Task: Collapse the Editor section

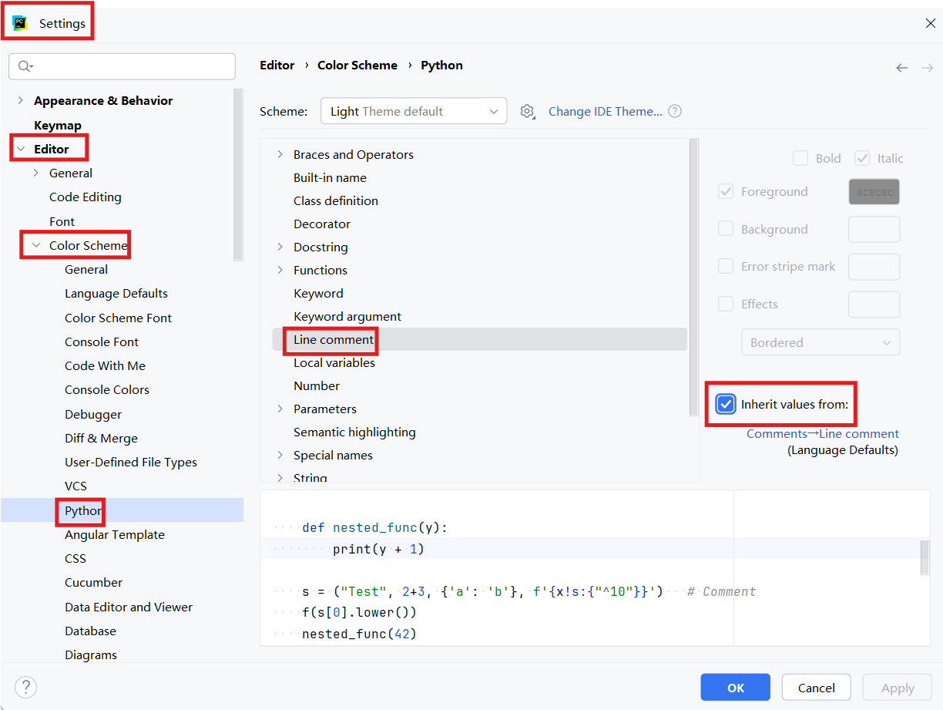Action: click(20, 149)
